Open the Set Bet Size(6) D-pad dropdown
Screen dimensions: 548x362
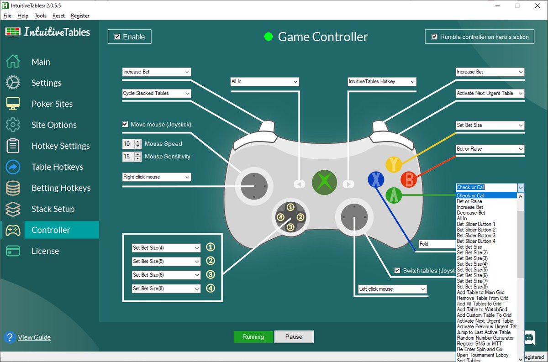[166, 275]
